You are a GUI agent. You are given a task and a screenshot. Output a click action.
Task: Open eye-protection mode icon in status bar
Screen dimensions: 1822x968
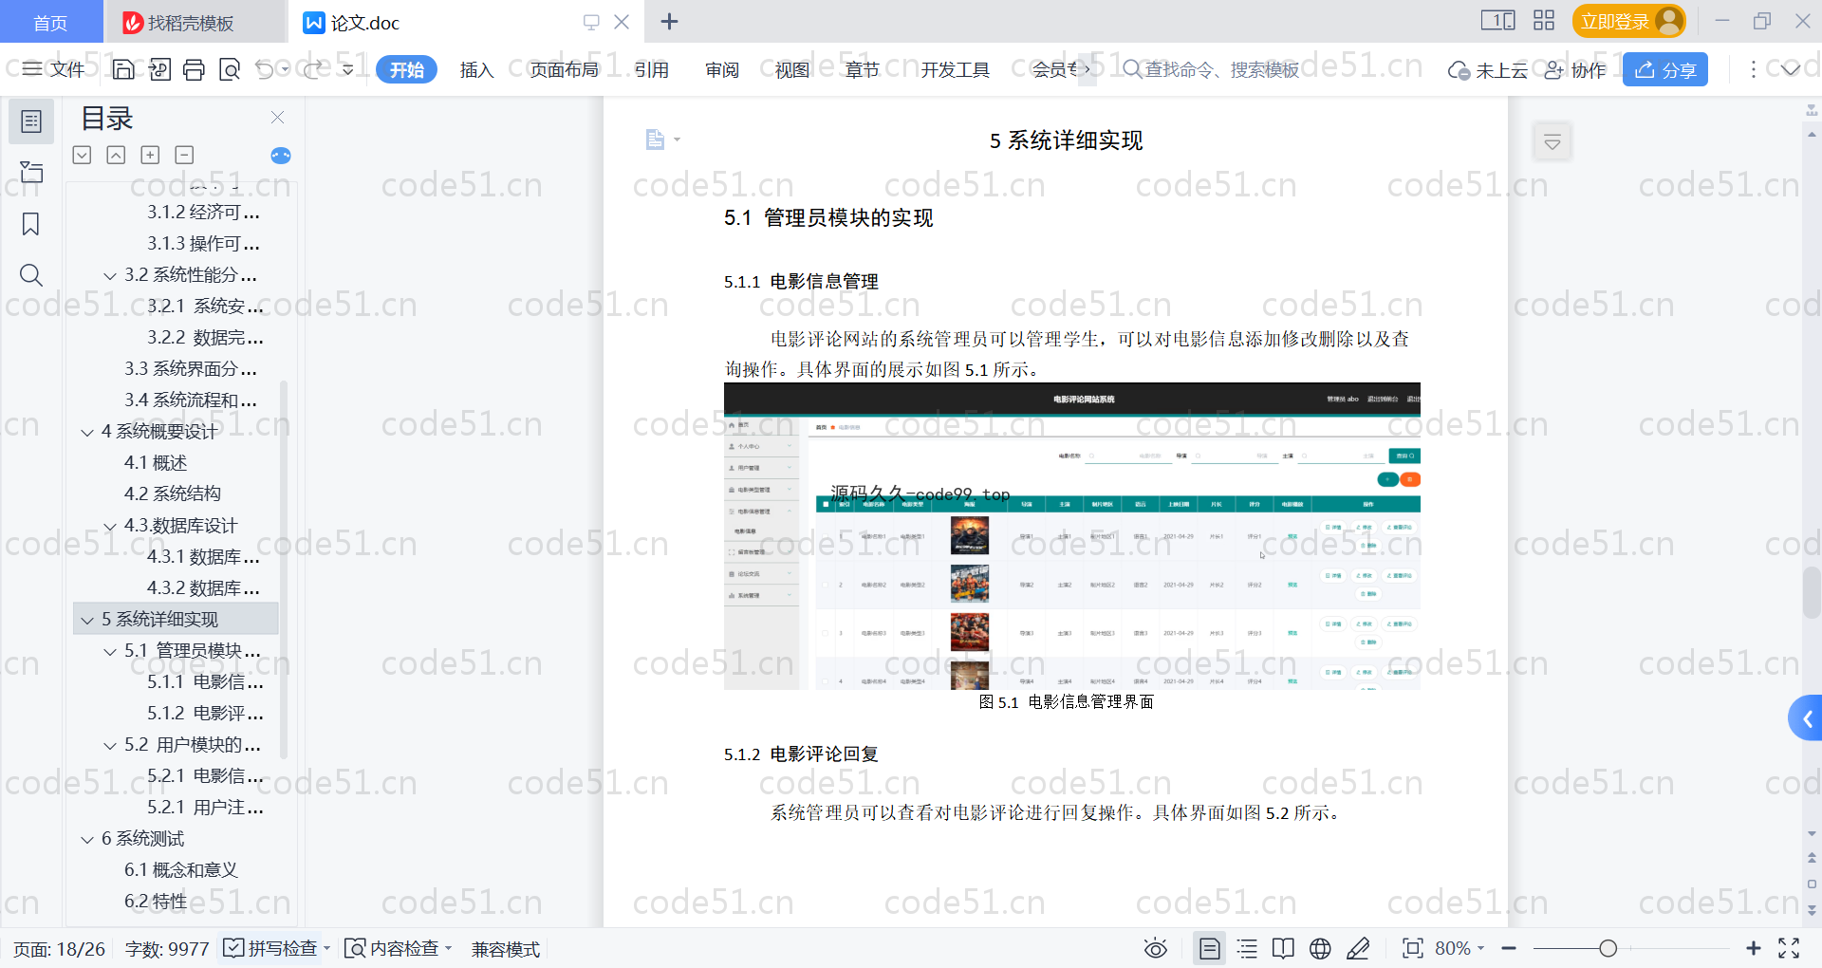point(1156,948)
